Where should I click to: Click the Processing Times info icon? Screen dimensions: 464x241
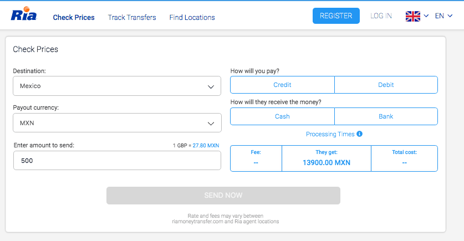click(x=359, y=134)
